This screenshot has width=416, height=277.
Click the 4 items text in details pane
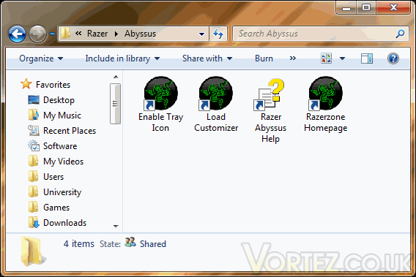point(79,243)
